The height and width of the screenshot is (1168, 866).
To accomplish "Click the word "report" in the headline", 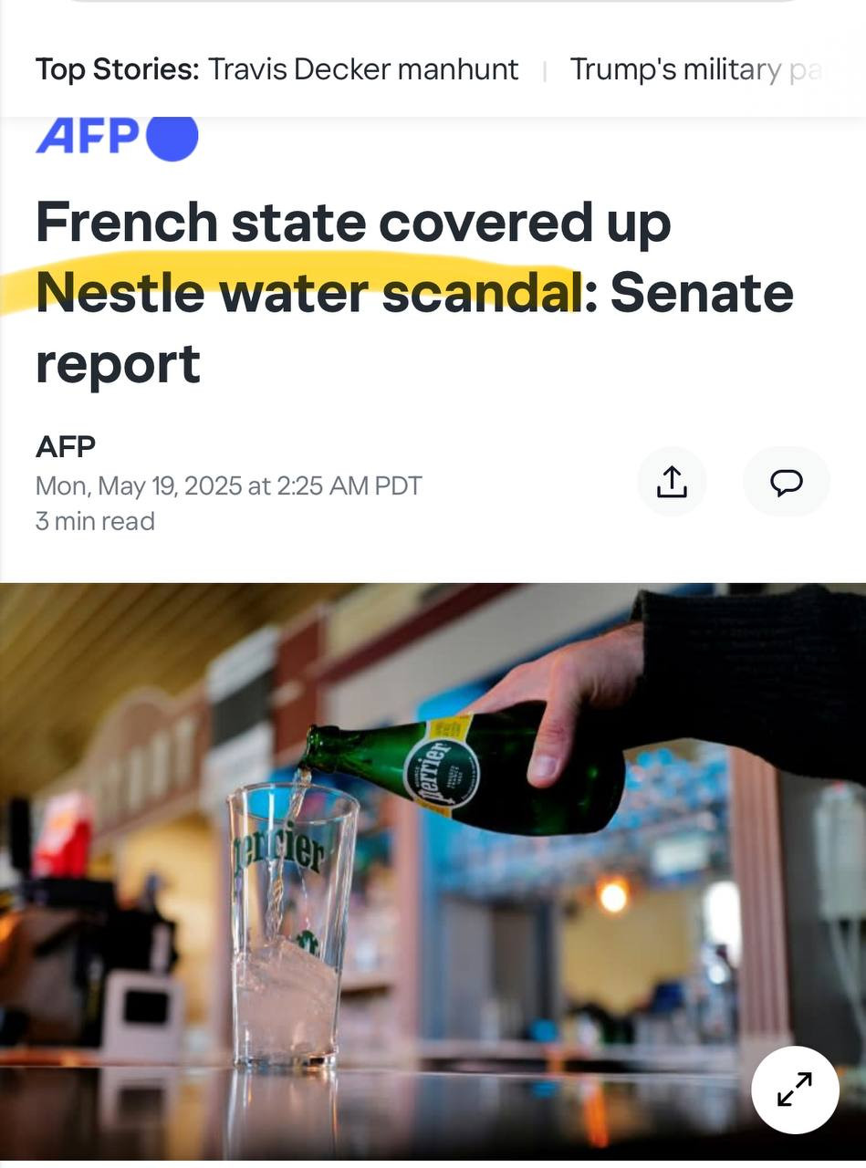I will (x=117, y=364).
